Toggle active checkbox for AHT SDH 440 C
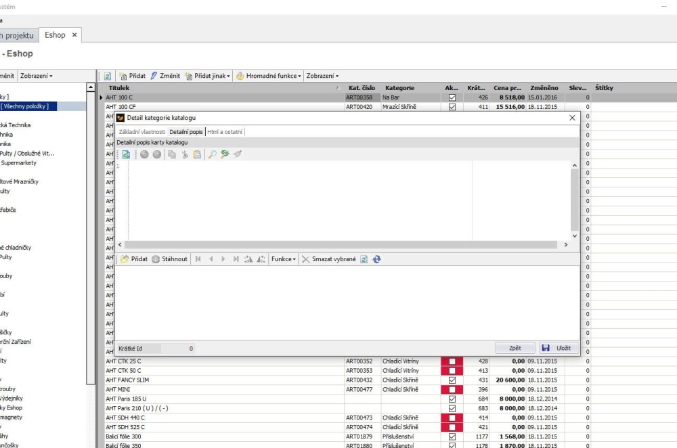Viewport: 677px width, 448px height. click(x=452, y=418)
